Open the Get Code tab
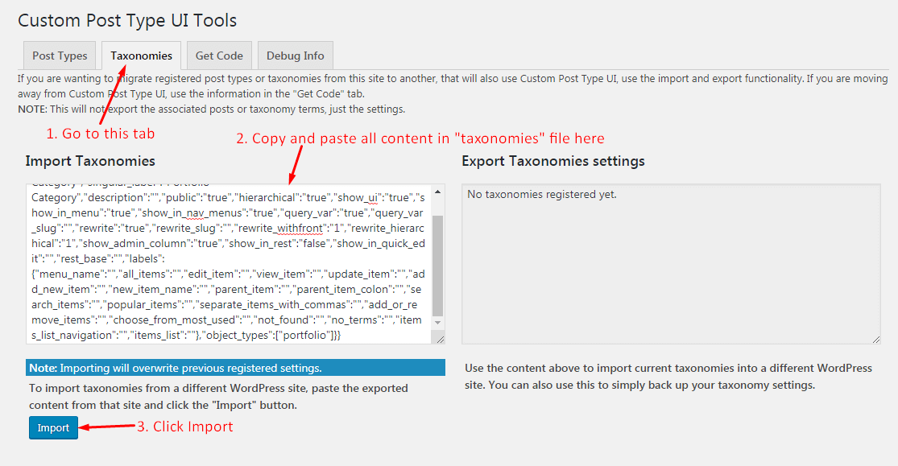This screenshot has width=898, height=466. (219, 56)
